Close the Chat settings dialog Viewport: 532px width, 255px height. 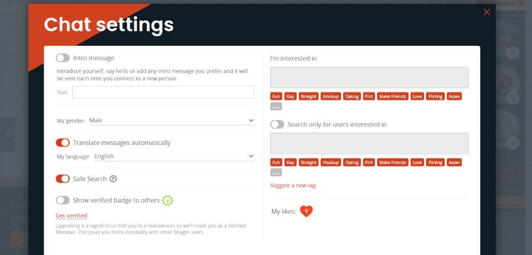[x=487, y=12]
